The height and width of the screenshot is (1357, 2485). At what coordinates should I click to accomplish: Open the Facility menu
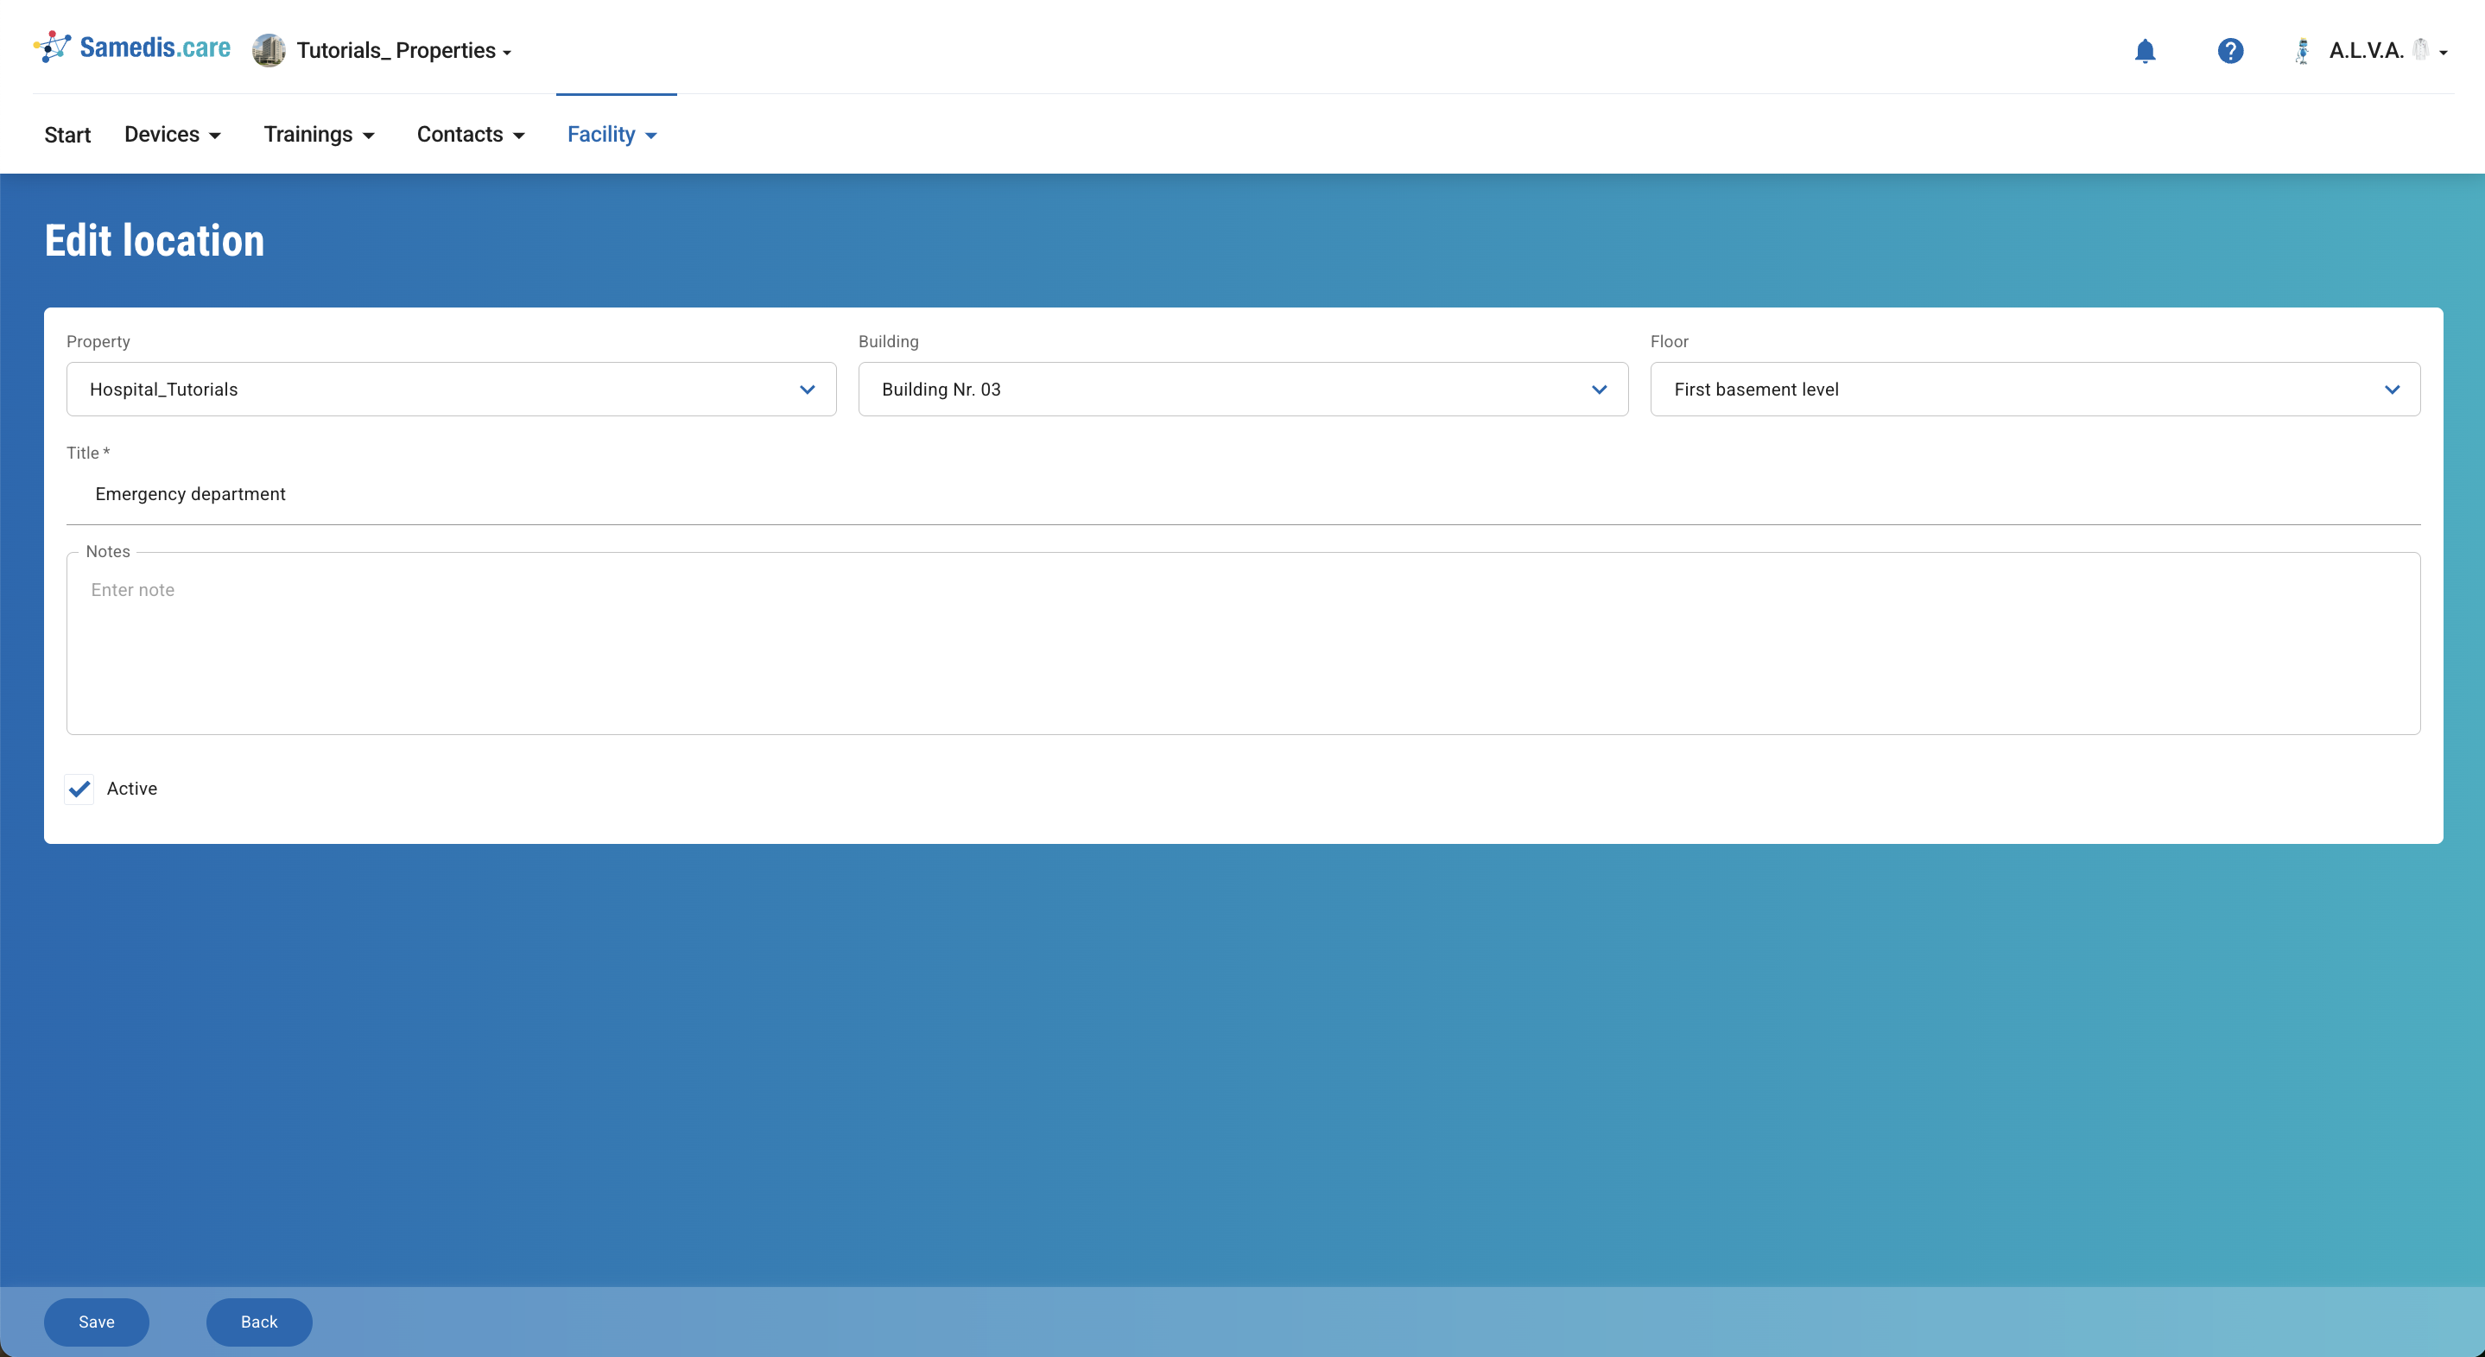612,135
